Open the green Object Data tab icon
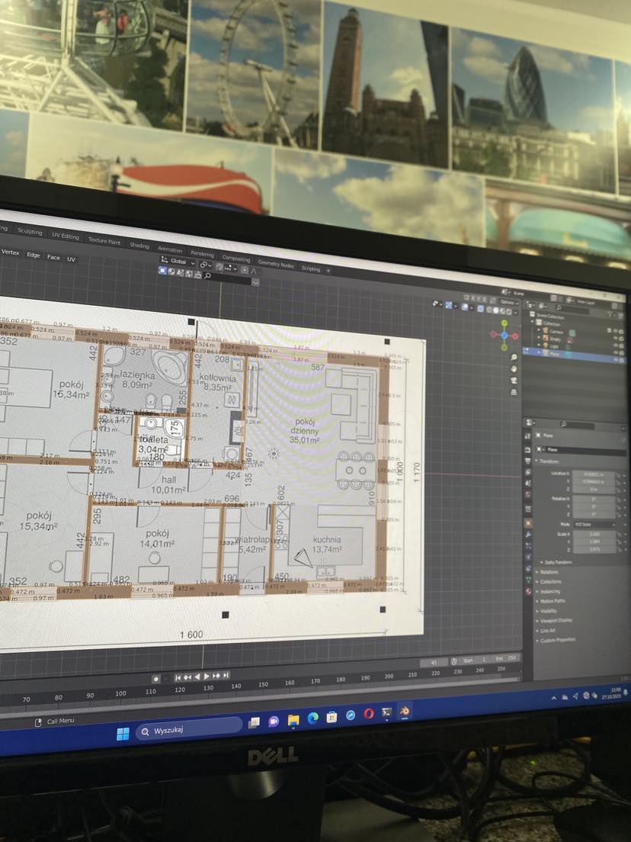The height and width of the screenshot is (842, 631). 529,580
